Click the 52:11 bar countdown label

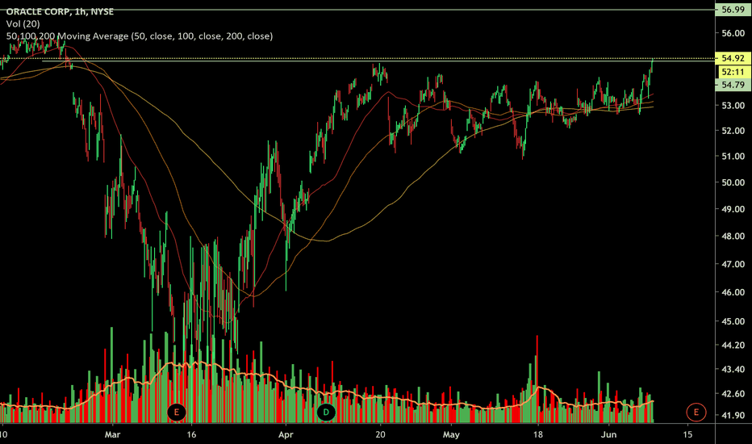click(733, 72)
